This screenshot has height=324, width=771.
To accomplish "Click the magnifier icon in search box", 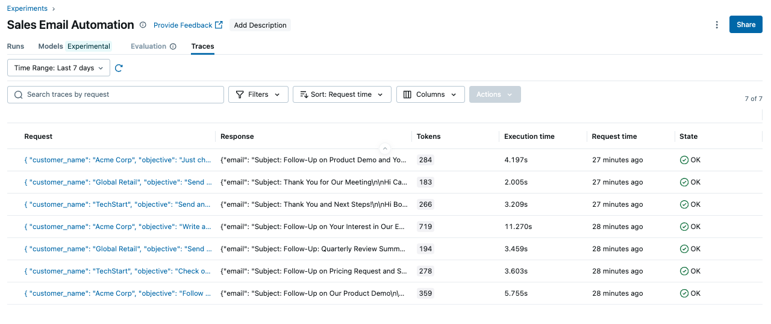I will pos(19,94).
